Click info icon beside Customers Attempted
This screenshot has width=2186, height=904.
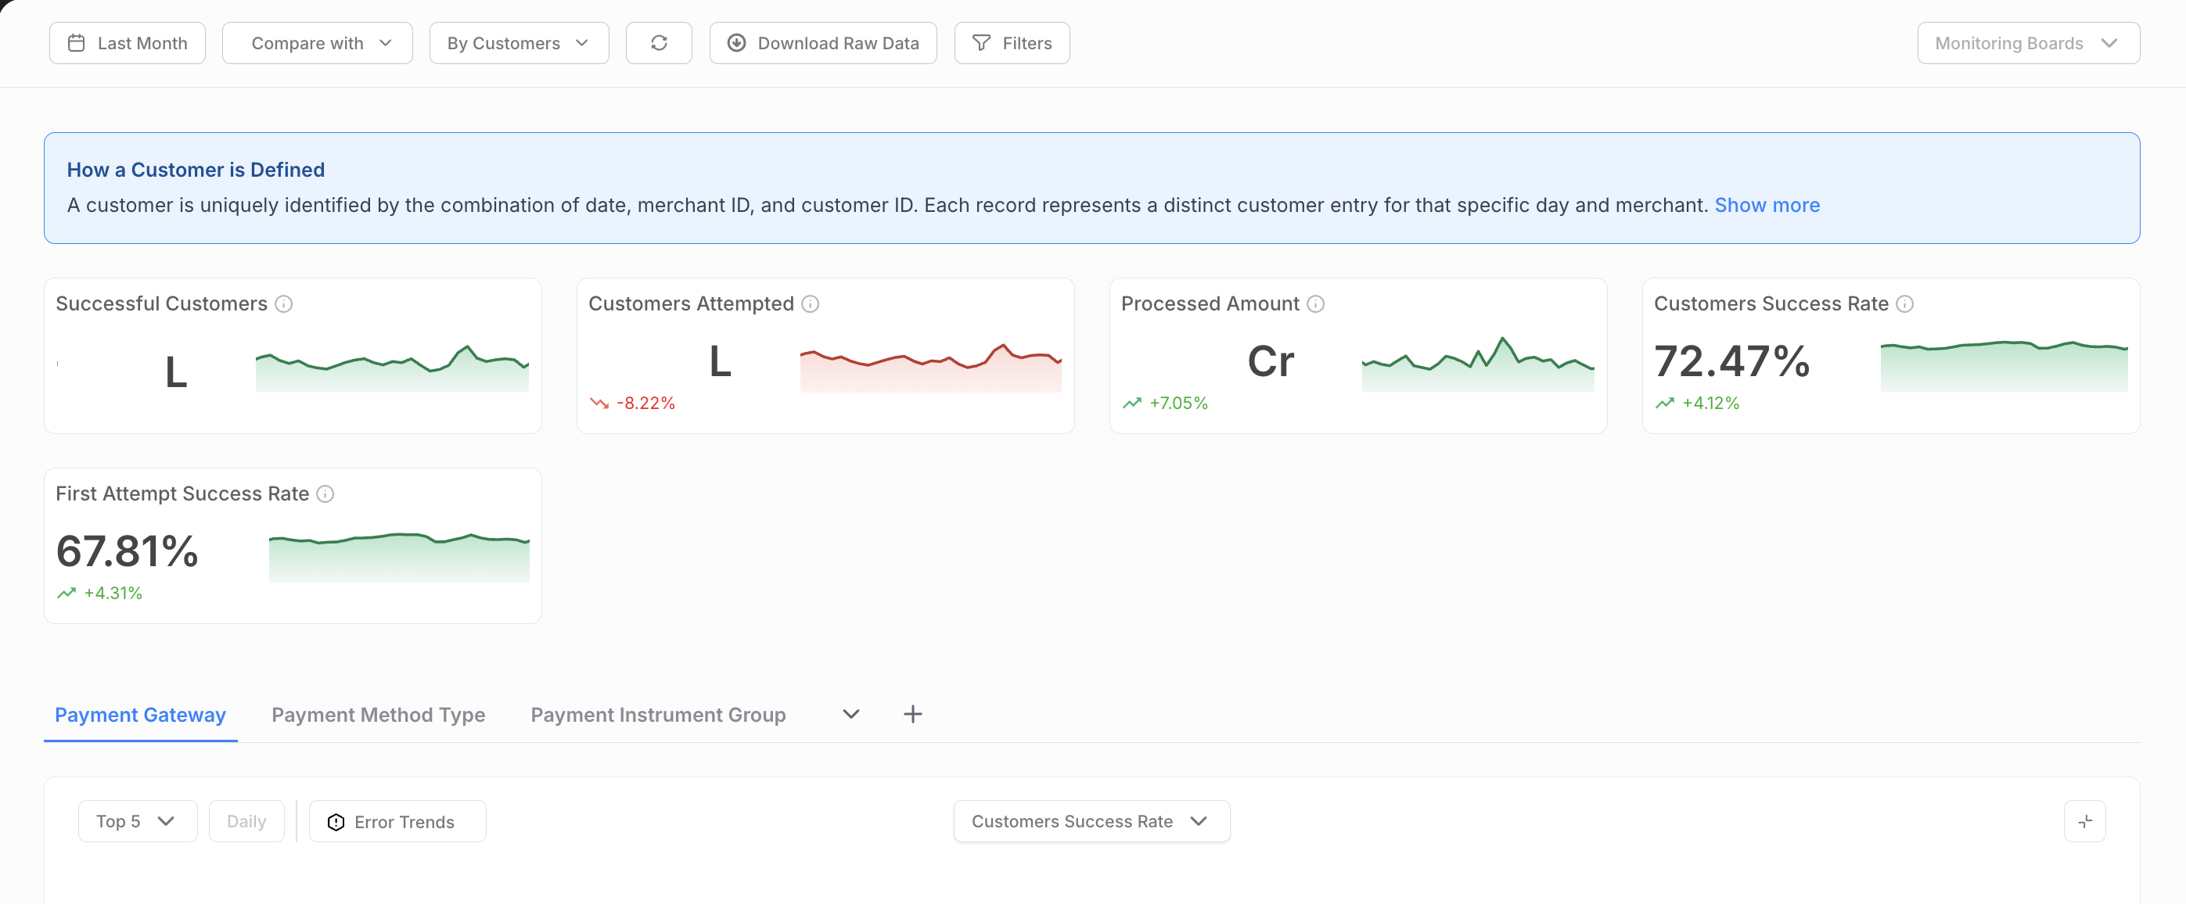click(811, 303)
